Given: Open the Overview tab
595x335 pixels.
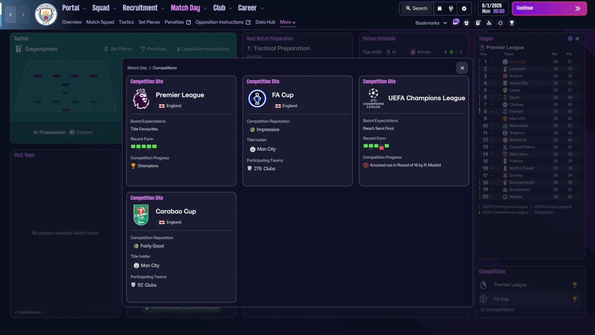Looking at the screenshot, I should click(72, 22).
